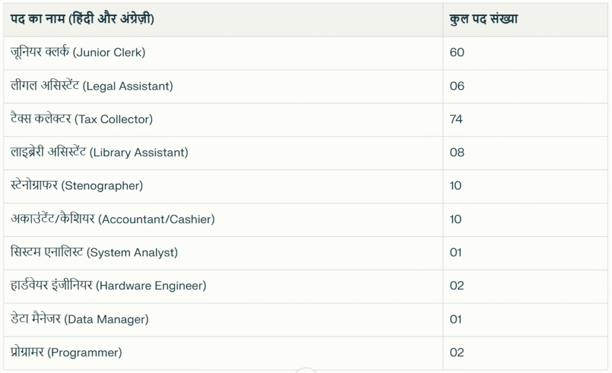Click the Programmer post name
Viewport: 612px width, 373px height.
66,353
